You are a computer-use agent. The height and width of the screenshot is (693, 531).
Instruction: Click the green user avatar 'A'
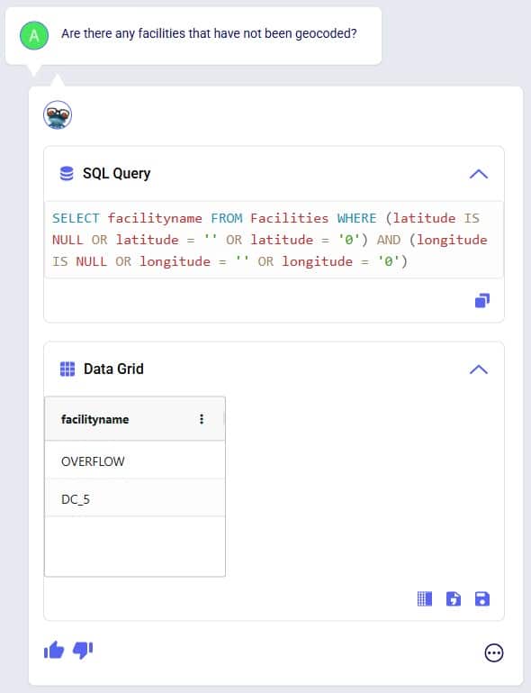34,35
